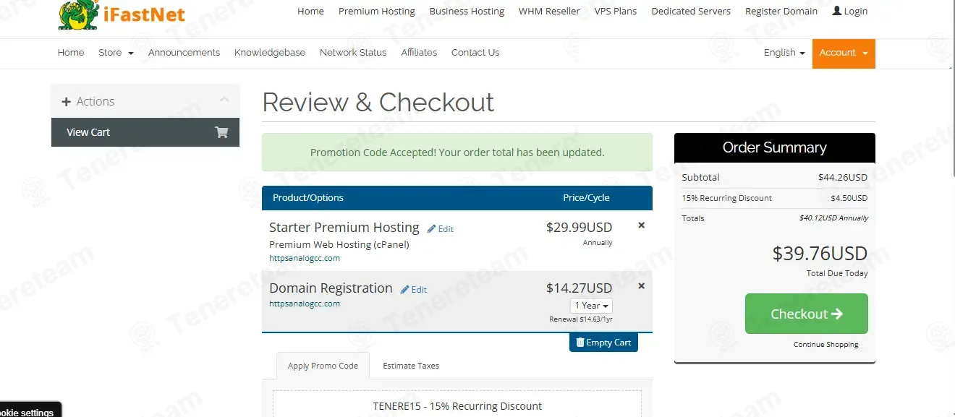Open the Register Domain page

pos(781,11)
